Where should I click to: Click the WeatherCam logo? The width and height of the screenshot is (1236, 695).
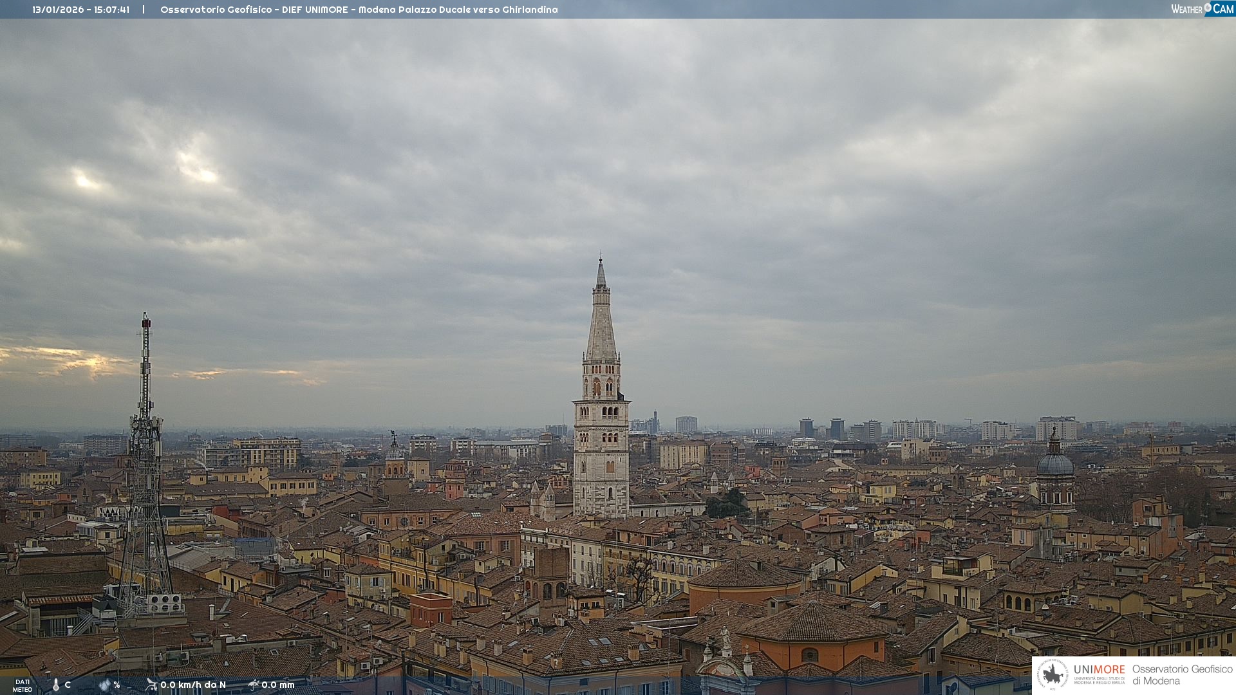coord(1202,9)
